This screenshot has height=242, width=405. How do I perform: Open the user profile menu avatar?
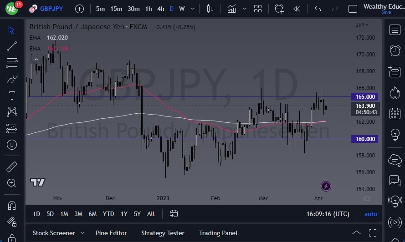[12, 9]
